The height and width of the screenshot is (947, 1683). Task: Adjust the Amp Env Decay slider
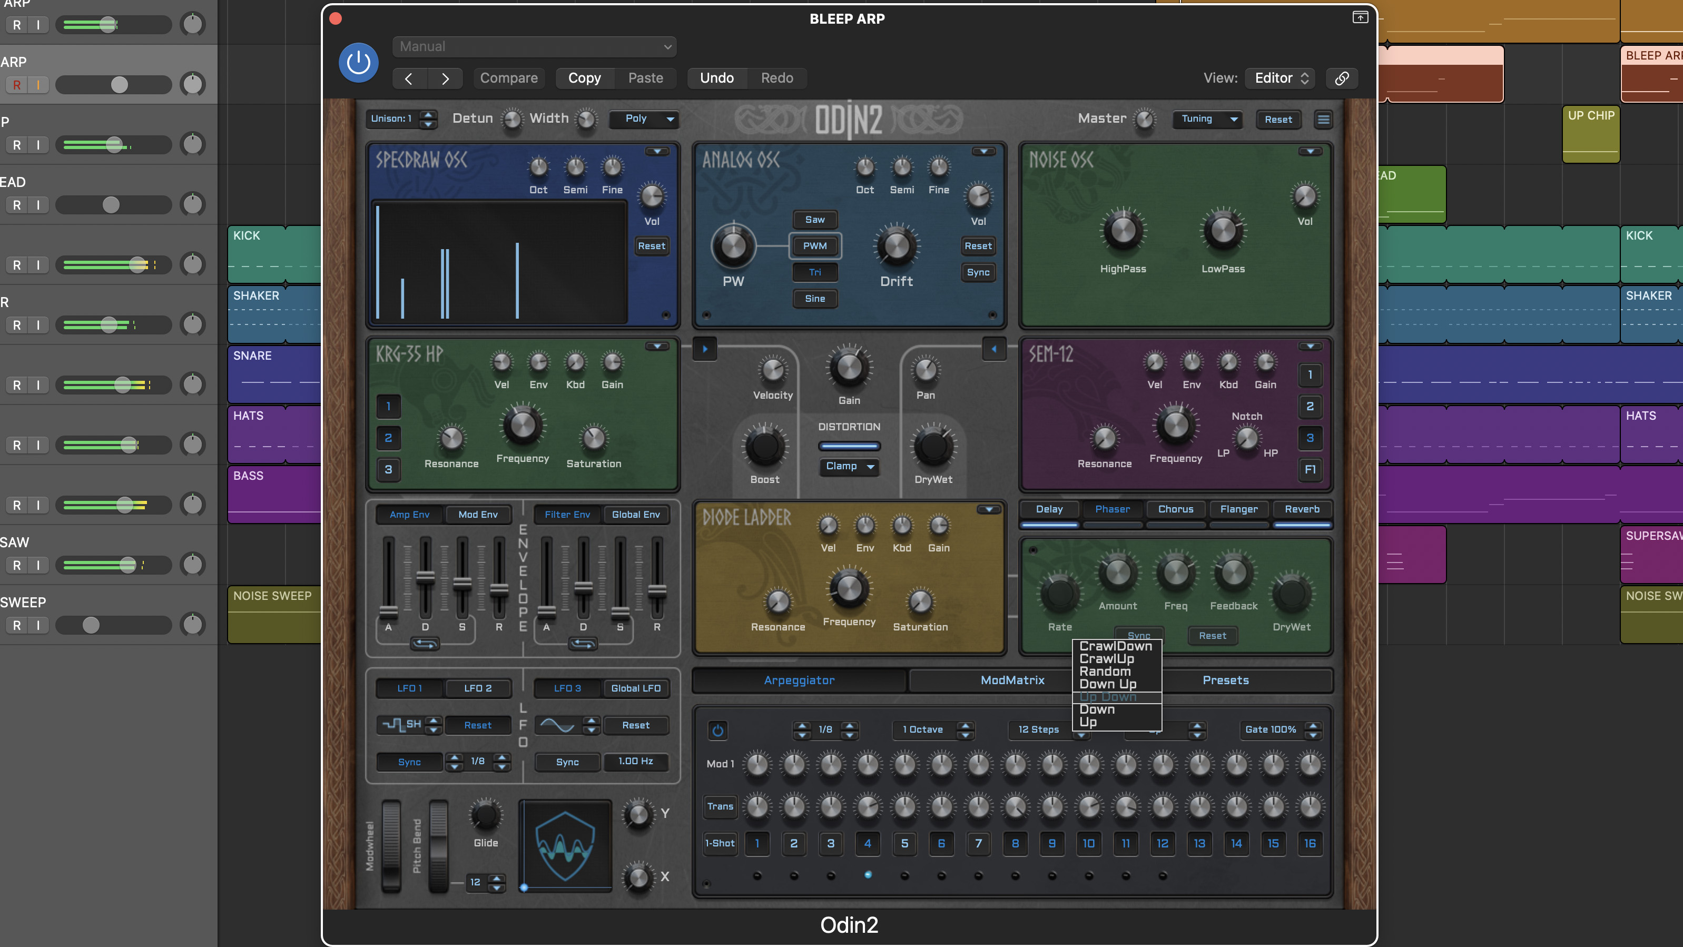pyautogui.click(x=425, y=577)
